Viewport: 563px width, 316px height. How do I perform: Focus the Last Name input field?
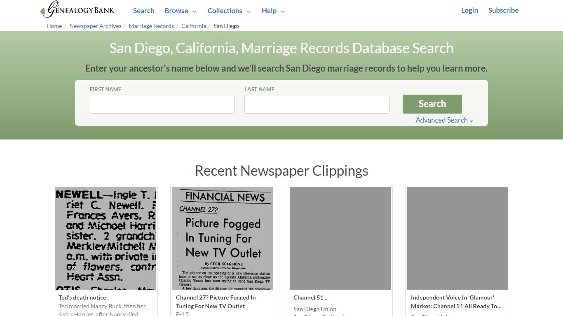point(317,104)
